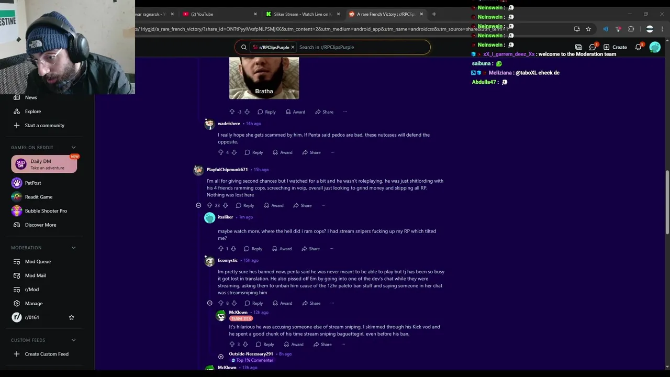Downvote itssliker's comment
This screenshot has width=670, height=377.
click(x=233, y=249)
